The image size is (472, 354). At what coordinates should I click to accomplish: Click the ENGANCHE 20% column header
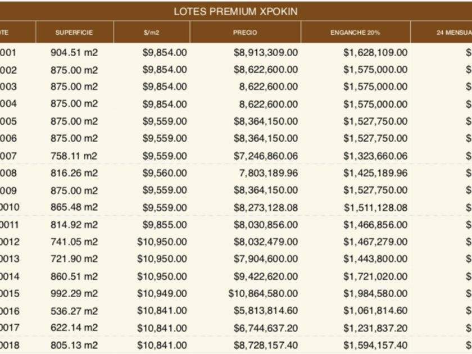355,33
